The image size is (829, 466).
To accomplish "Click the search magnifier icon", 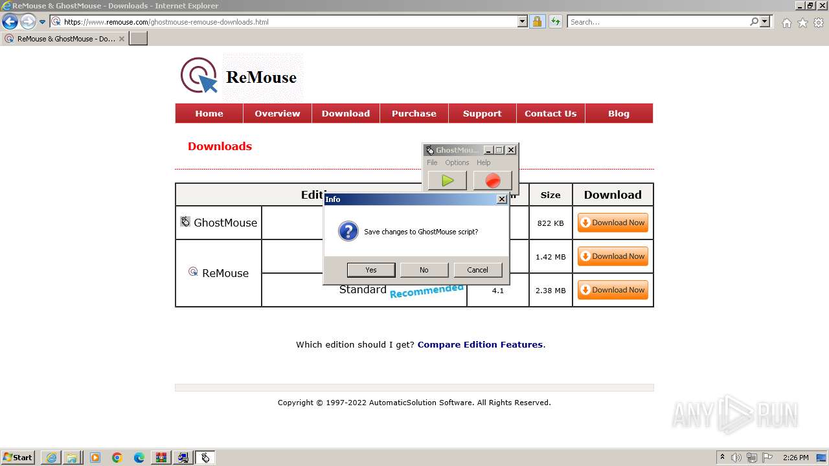I will 754,21.
